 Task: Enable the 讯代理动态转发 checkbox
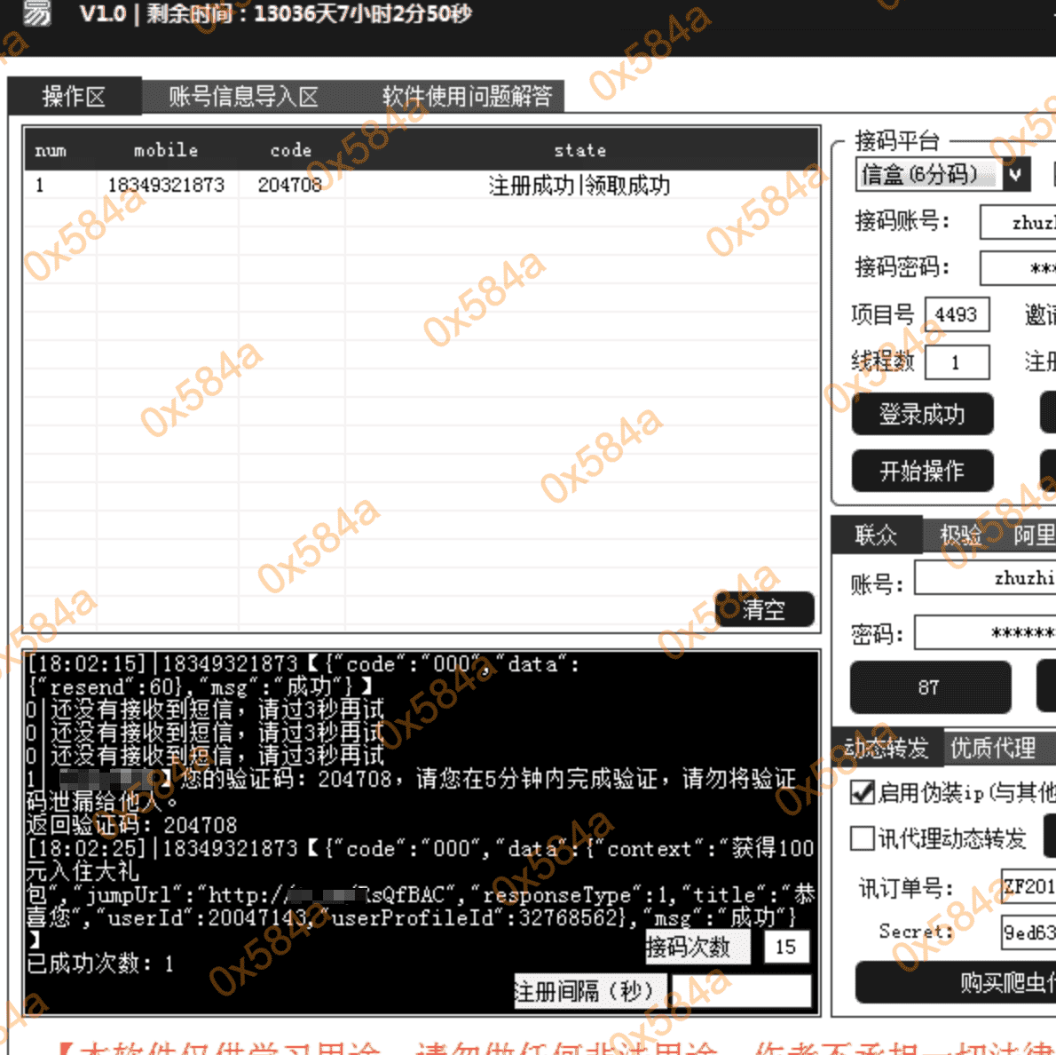862,837
